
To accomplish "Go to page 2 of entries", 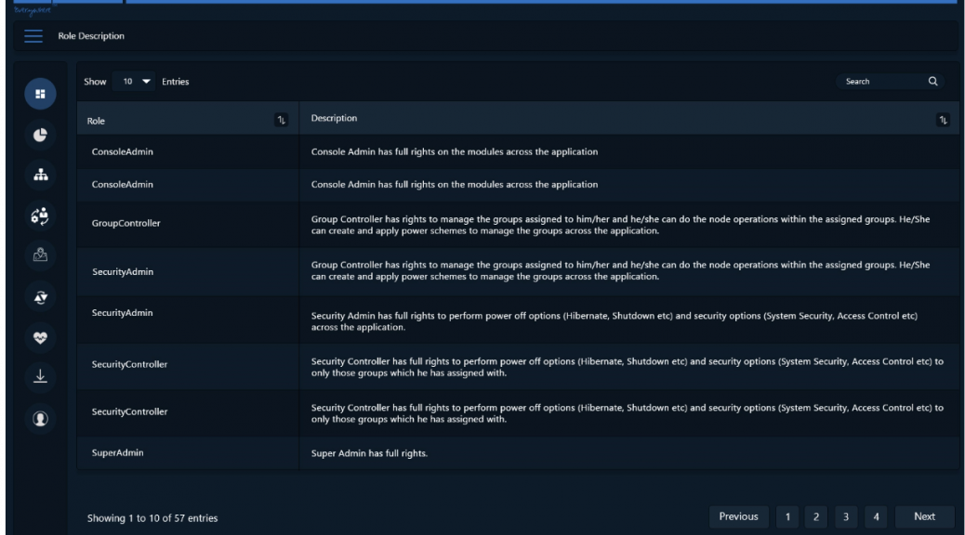I will pos(816,516).
